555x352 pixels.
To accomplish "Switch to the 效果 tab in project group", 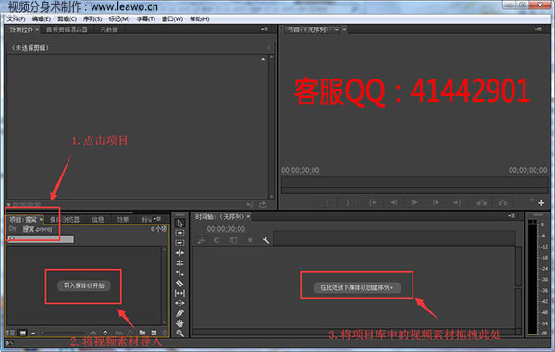I will pyautogui.click(x=123, y=220).
